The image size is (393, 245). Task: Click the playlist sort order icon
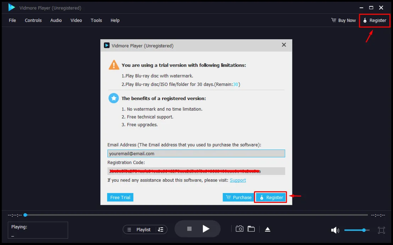tap(161, 229)
